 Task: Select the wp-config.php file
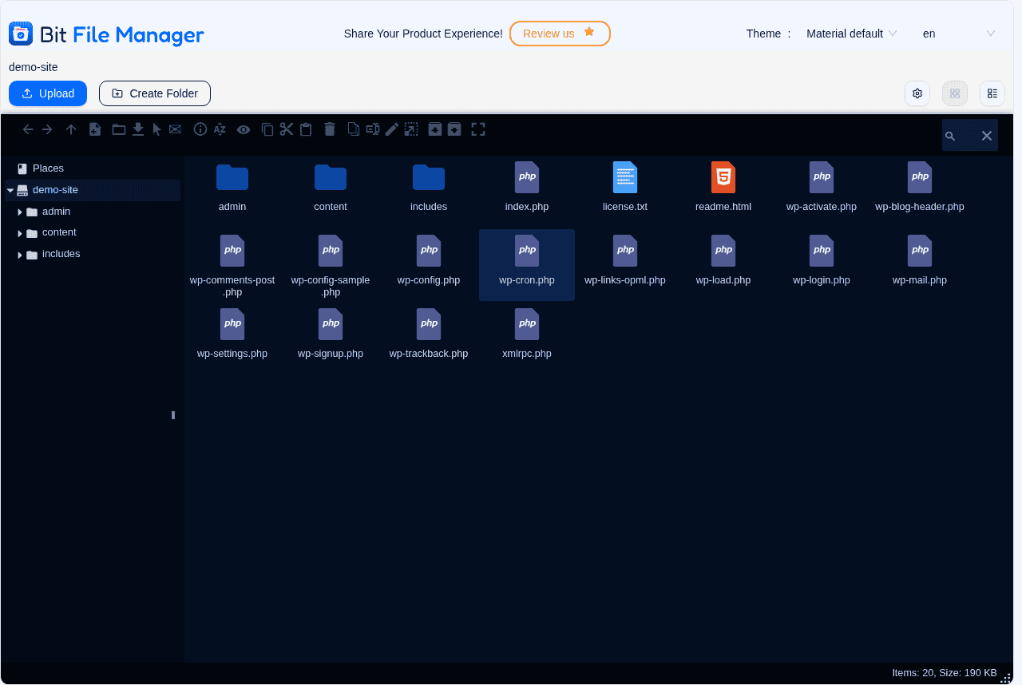point(429,261)
